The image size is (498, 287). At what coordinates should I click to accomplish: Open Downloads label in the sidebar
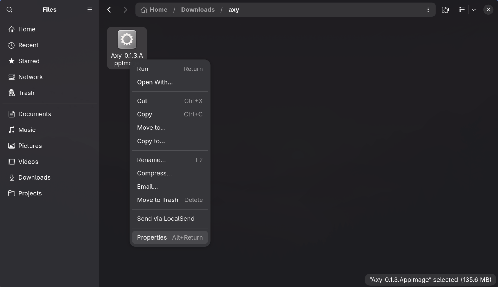click(34, 178)
